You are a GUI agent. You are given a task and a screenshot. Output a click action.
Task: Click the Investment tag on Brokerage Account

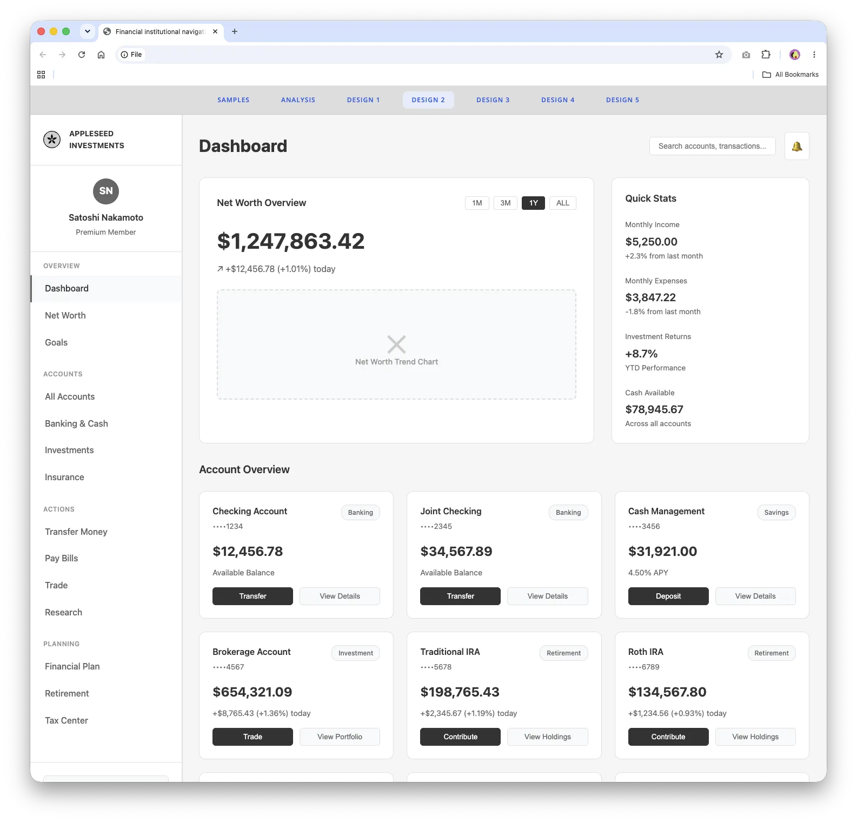[356, 653]
